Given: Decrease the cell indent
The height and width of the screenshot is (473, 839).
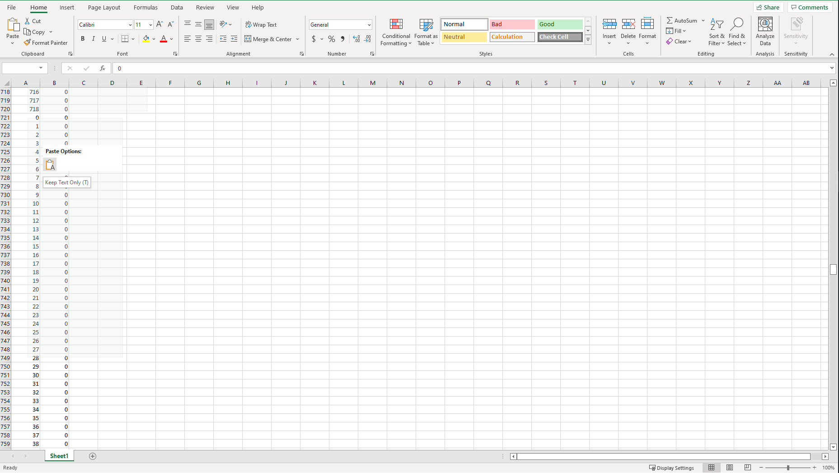Looking at the screenshot, I should [223, 39].
